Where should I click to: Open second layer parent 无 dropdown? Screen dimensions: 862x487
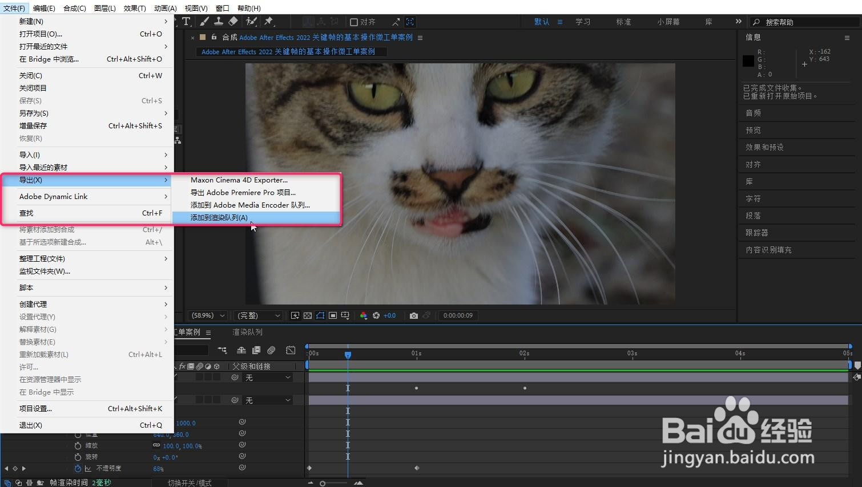pos(268,400)
